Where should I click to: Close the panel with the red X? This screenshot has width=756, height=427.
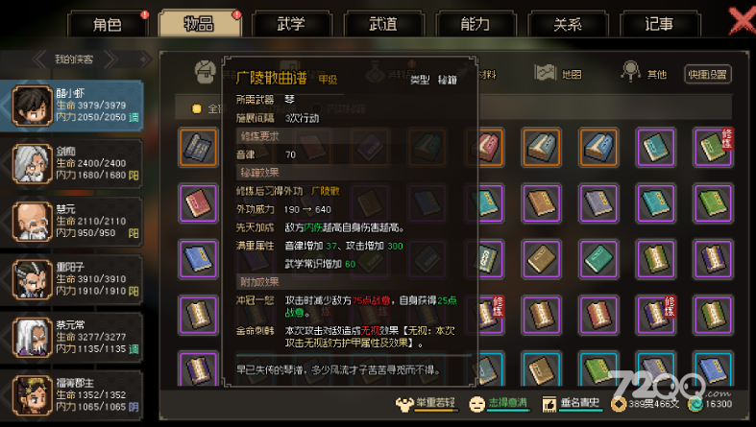(742, 21)
